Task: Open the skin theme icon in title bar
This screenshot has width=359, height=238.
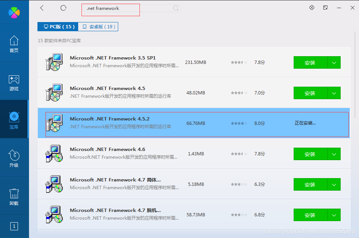Action: click(x=312, y=8)
